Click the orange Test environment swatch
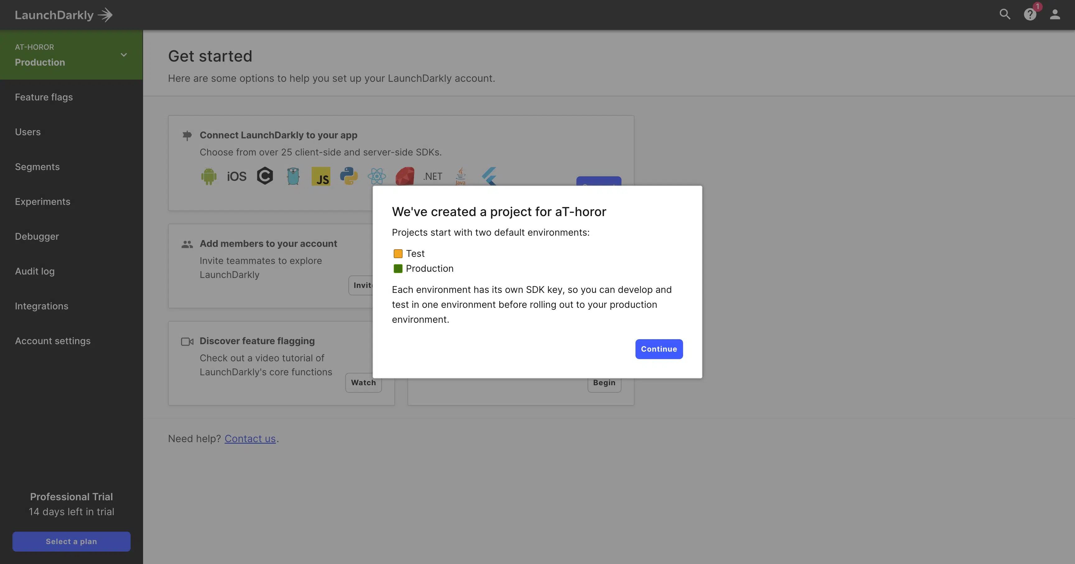The image size is (1075, 564). click(x=398, y=254)
